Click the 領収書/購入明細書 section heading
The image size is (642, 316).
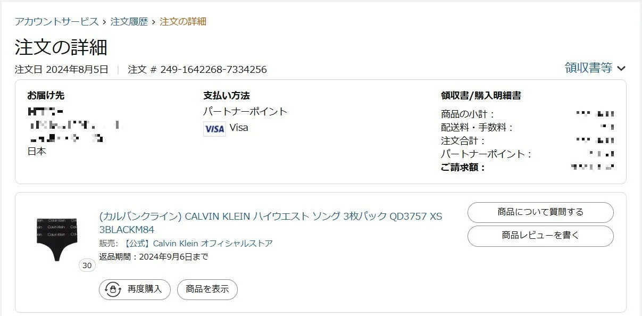point(480,96)
